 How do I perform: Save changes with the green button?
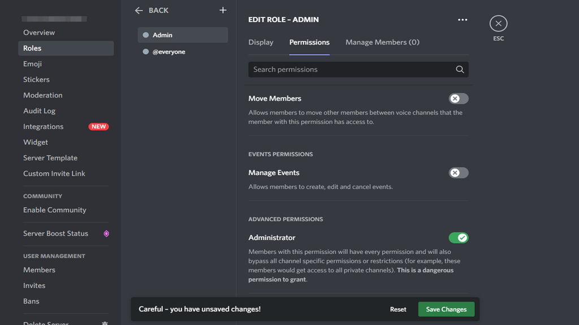point(446,309)
